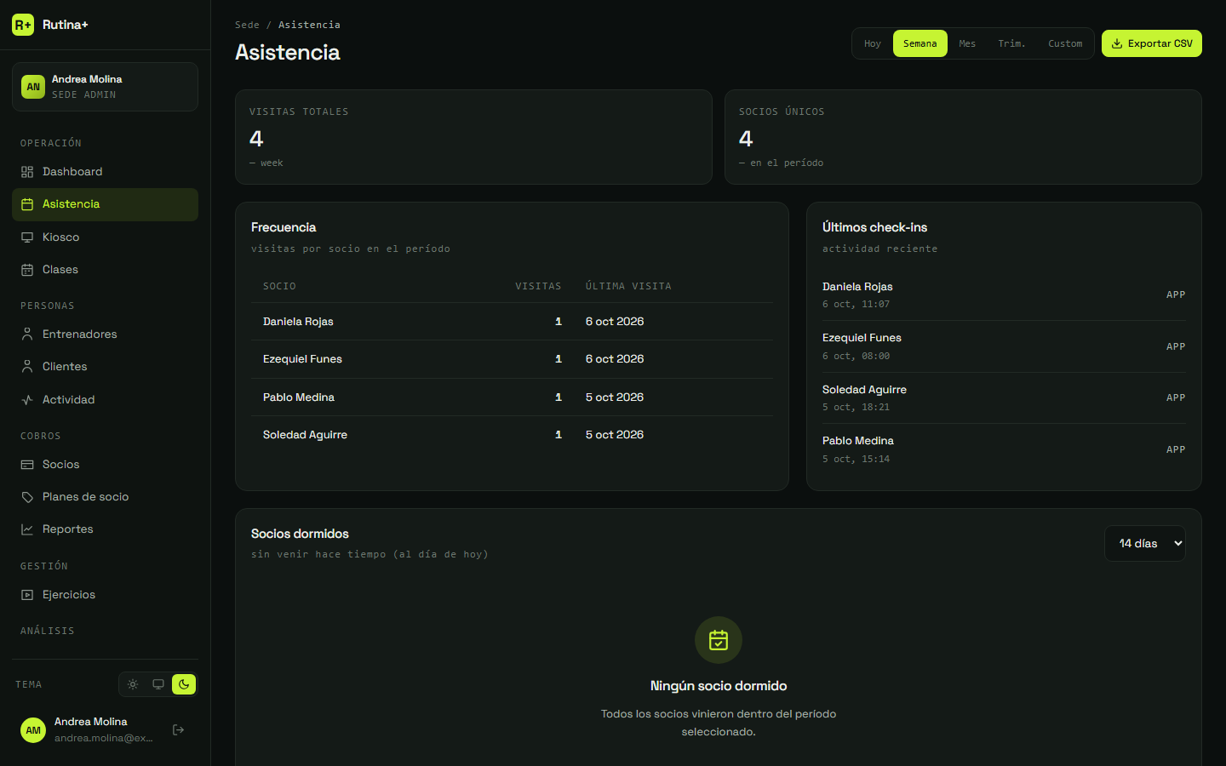Image resolution: width=1226 pixels, height=766 pixels.
Task: Open Ejercicios from the sidebar
Action: coord(105,595)
